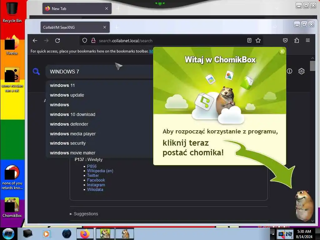Open Recycle Bin desktop icon

[x=12, y=12]
